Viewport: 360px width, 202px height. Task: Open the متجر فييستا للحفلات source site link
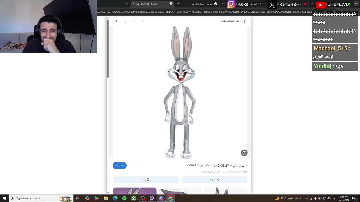(x=230, y=21)
